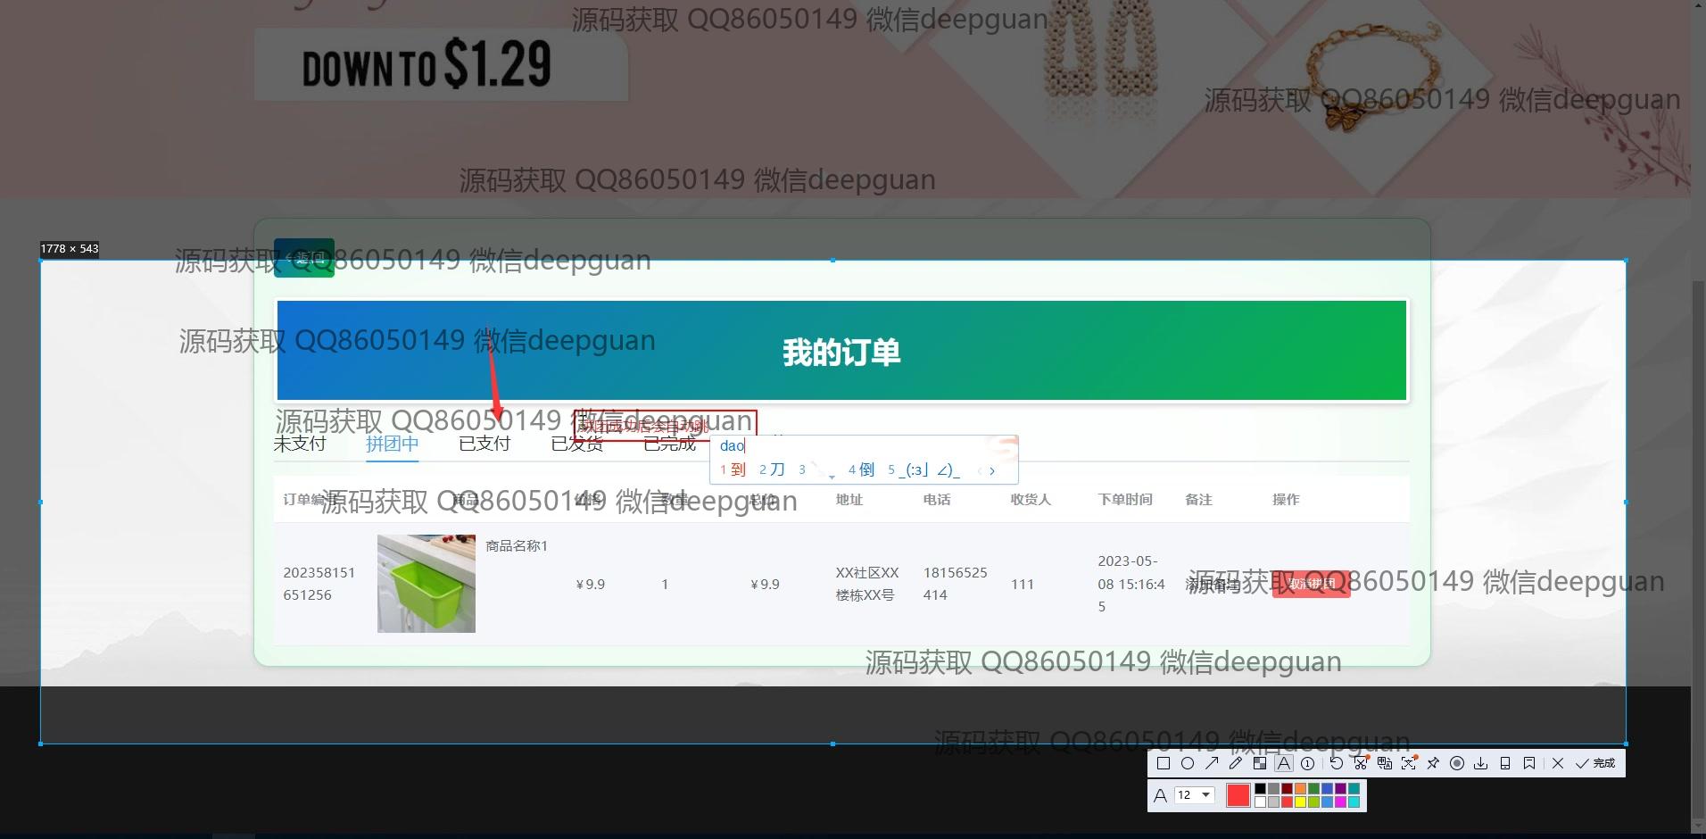This screenshot has height=839, width=1706.
Task: Pick the teal color swatch
Action: (1354, 789)
